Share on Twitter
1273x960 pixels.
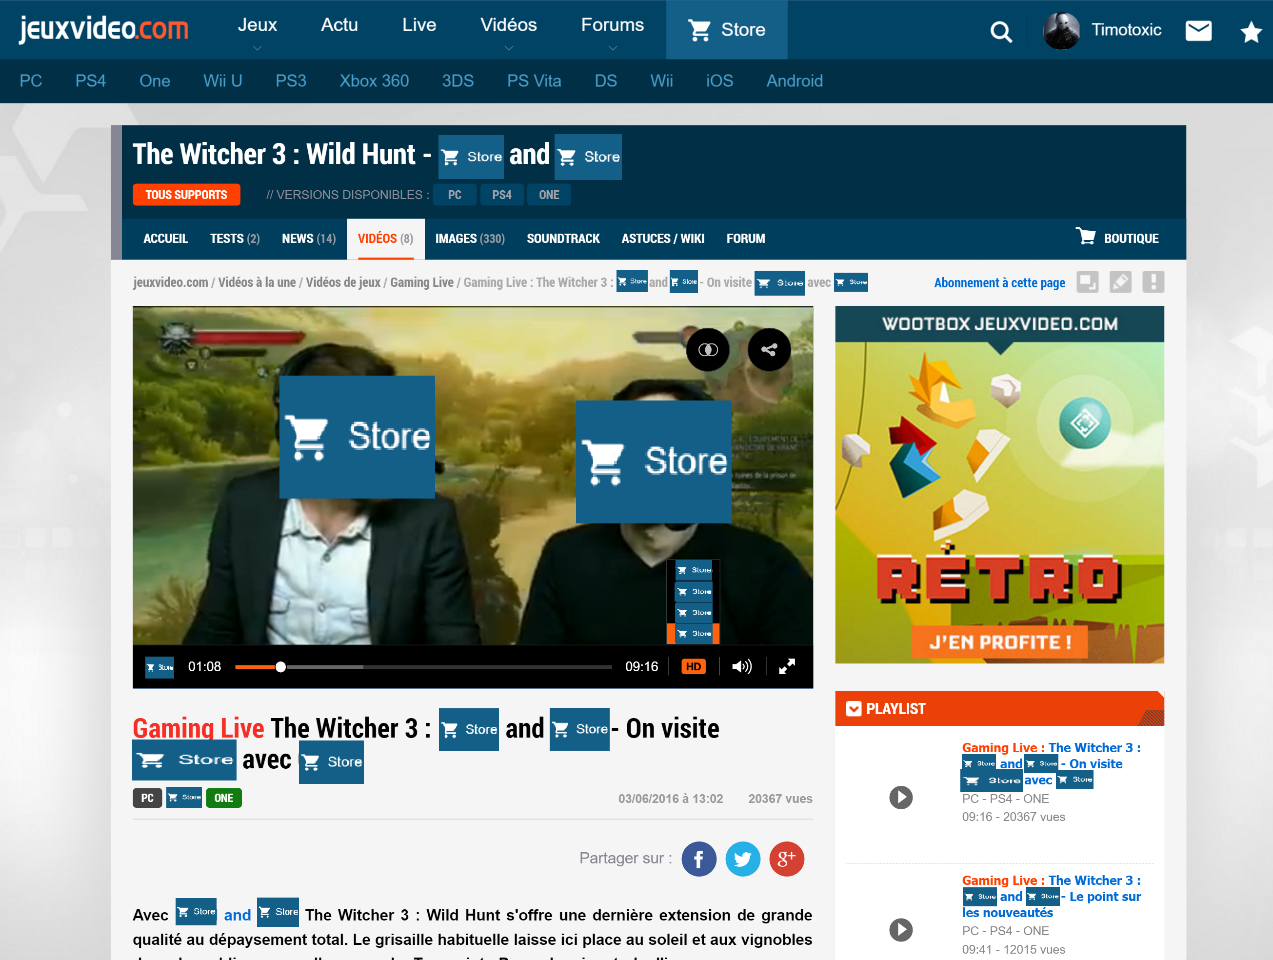[742, 860]
